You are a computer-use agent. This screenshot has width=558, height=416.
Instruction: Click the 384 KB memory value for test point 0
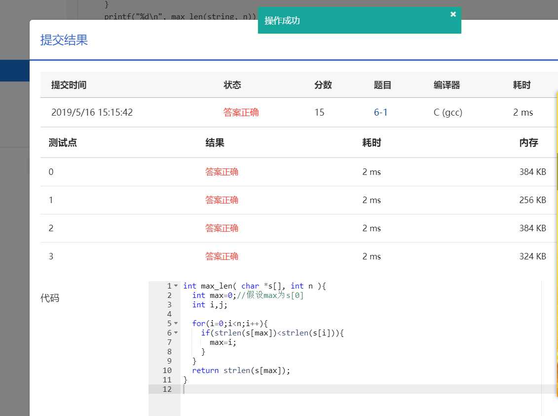(x=532, y=172)
